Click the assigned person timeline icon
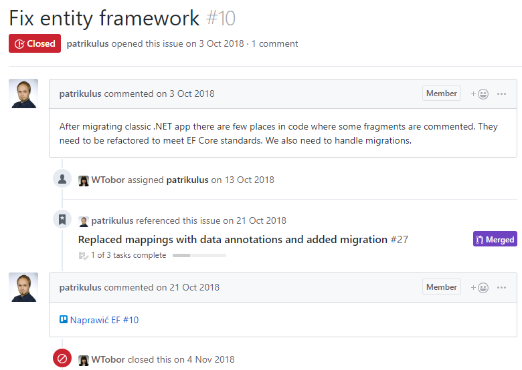This screenshot has width=522, height=370. click(x=62, y=179)
